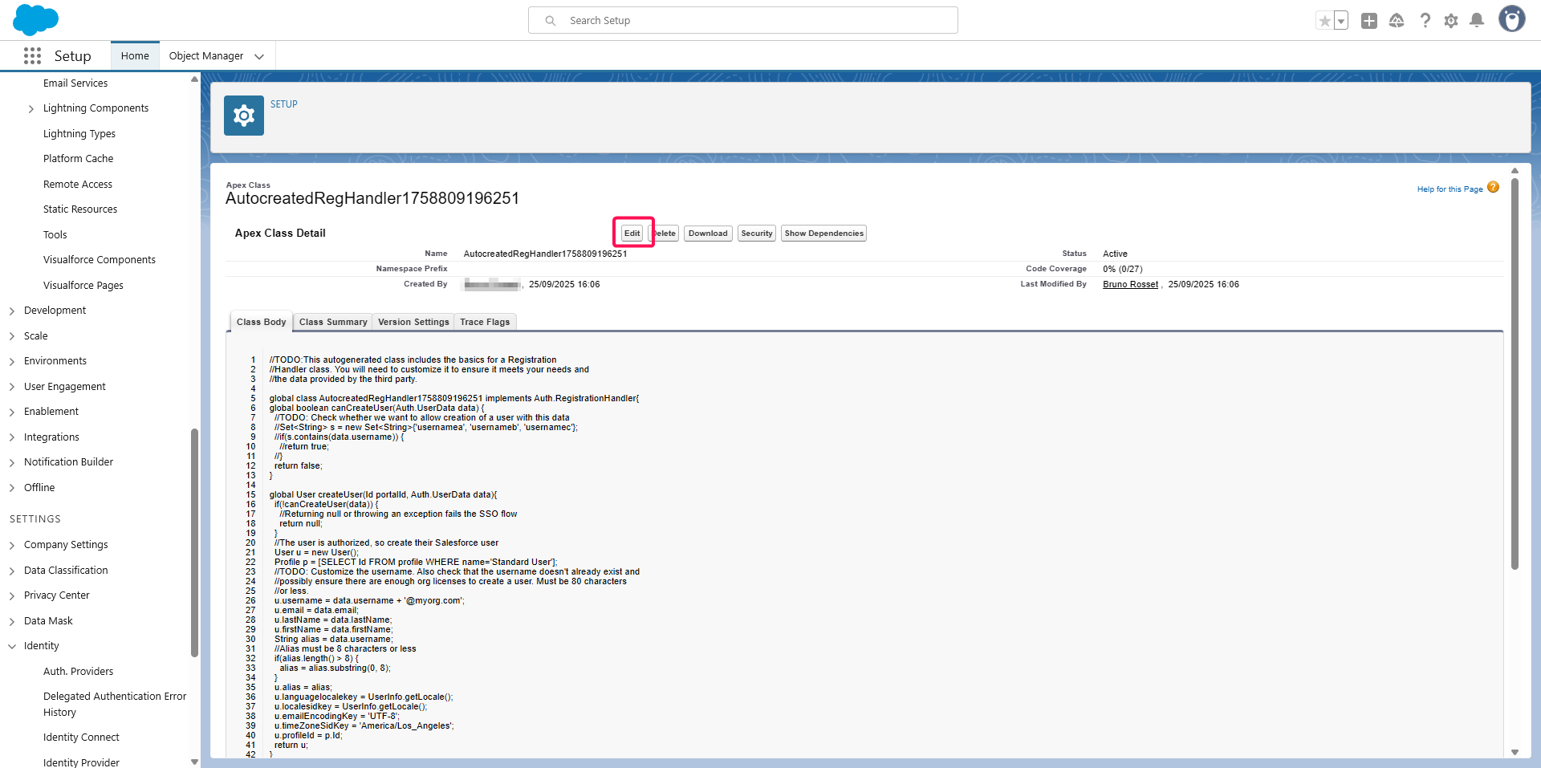Image resolution: width=1541 pixels, height=768 pixels.
Task: Click the Search Setup field
Action: (742, 20)
